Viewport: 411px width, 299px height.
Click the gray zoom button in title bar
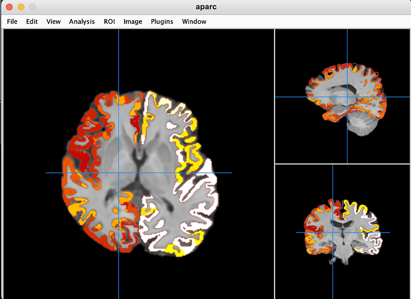pyautogui.click(x=32, y=7)
